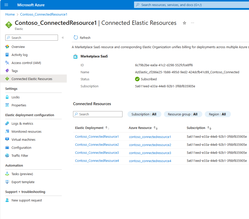This screenshot has height=219, width=249.
Task: Click the Configuration briefcase icon
Action: 7,148
